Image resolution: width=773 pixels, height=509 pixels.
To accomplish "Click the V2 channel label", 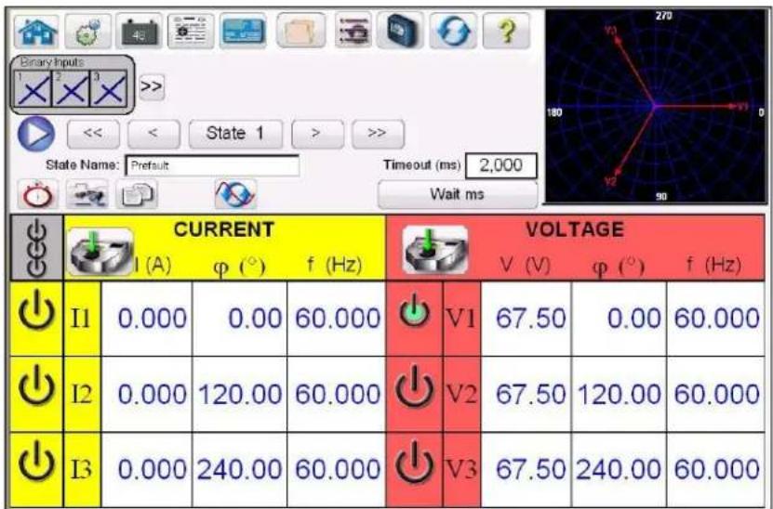I will pos(461,395).
